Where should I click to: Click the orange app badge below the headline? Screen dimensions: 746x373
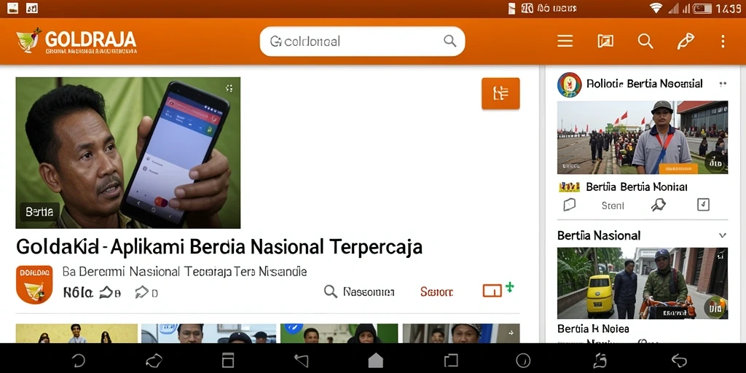(34, 284)
